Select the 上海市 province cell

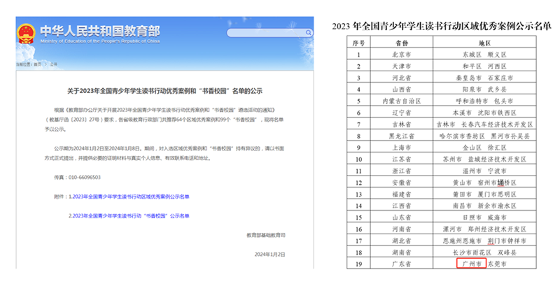pos(402,148)
